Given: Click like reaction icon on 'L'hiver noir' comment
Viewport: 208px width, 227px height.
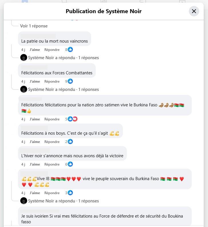Looking at the screenshot, I should coord(70,164).
